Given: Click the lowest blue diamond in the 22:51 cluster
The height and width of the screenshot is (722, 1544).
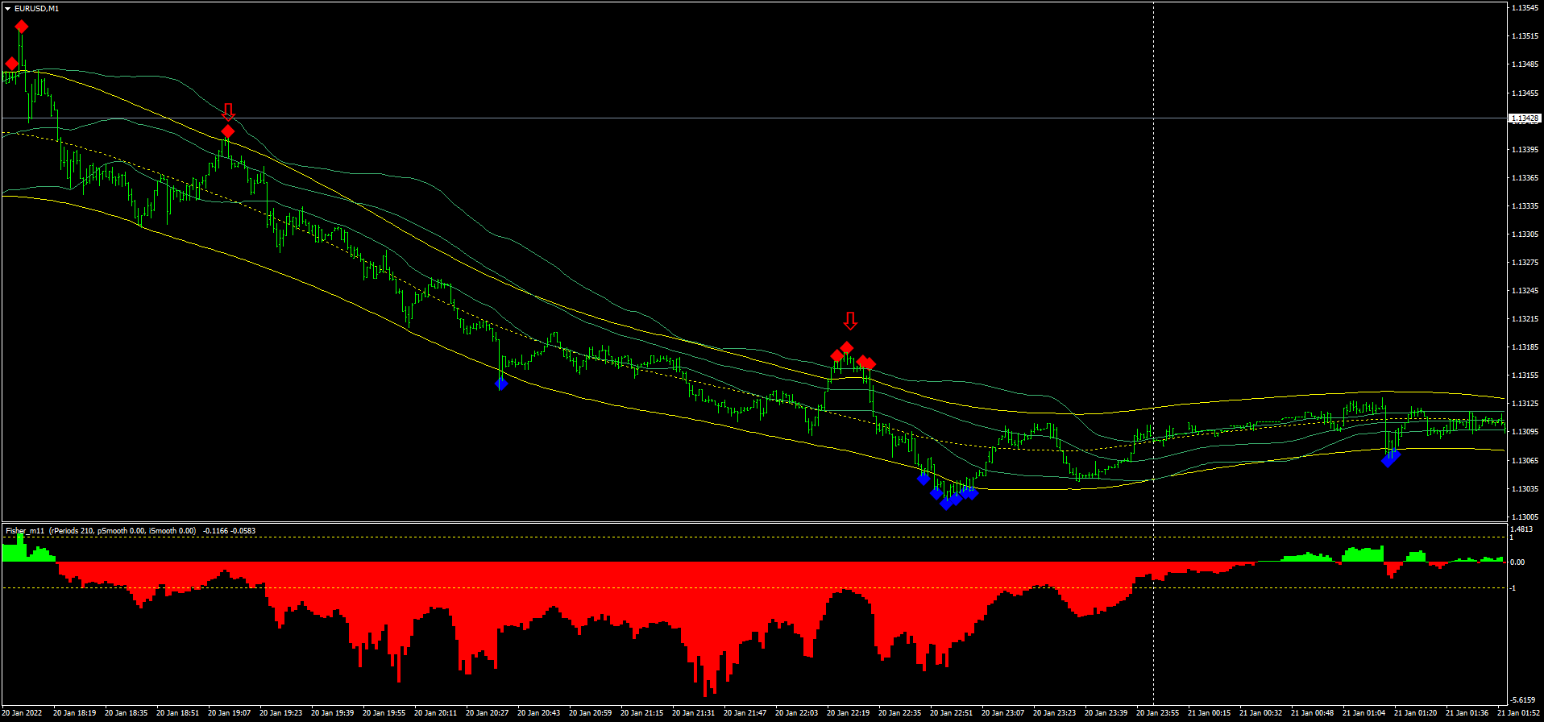Looking at the screenshot, I should coord(946,504).
